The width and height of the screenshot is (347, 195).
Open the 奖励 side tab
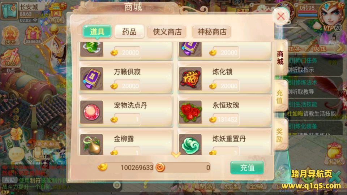coord(280,135)
